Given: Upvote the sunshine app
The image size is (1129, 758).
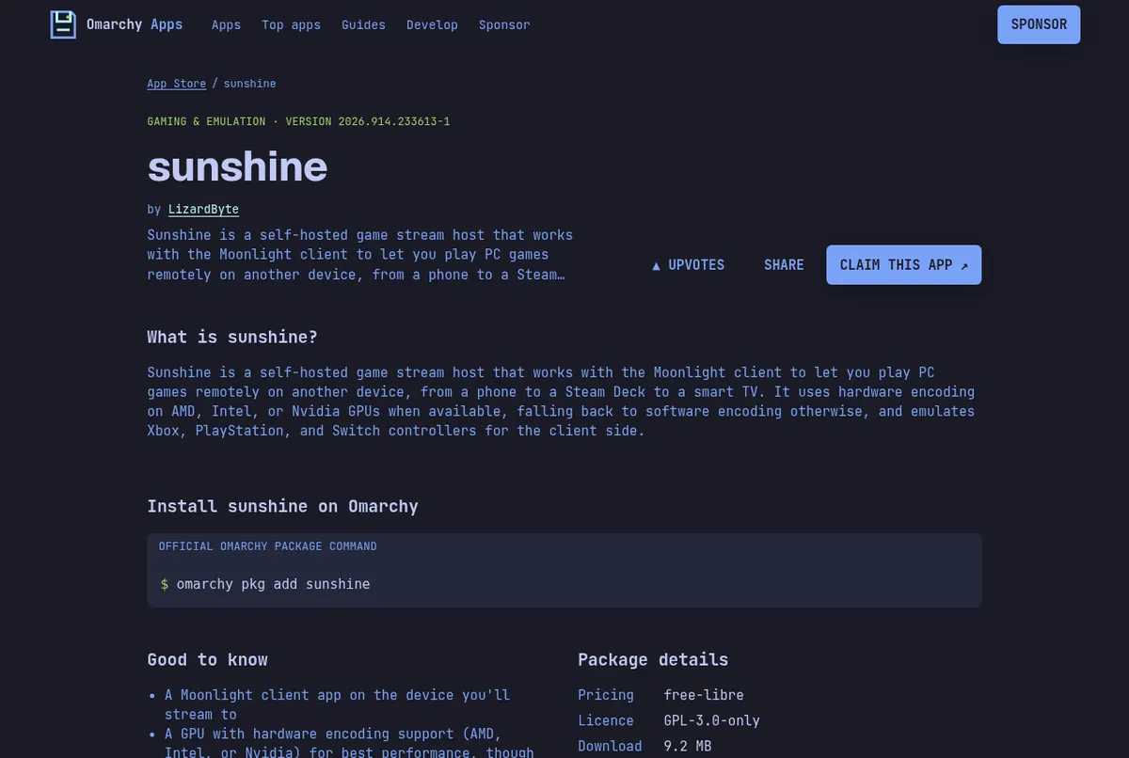Looking at the screenshot, I should point(689,265).
